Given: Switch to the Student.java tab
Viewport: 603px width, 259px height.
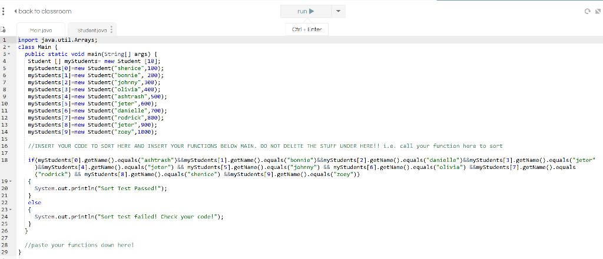Looking at the screenshot, I should point(91,30).
